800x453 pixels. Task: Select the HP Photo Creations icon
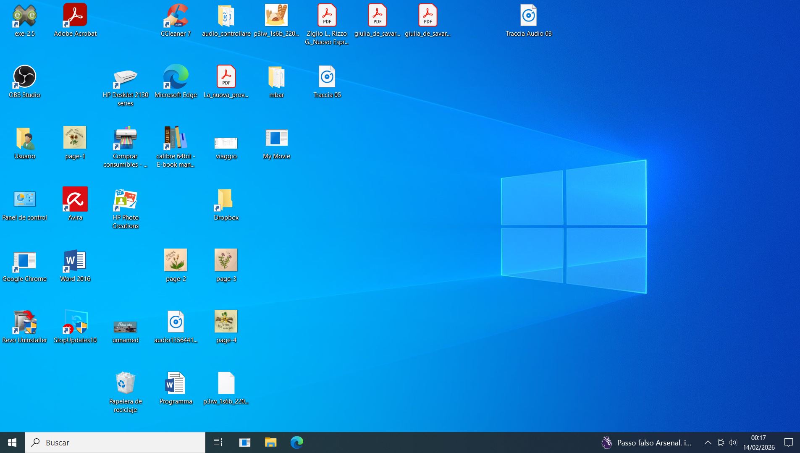point(125,199)
